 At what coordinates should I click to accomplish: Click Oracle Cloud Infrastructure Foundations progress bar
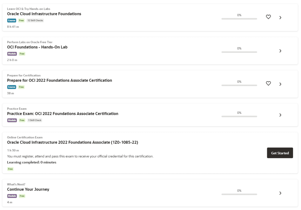(239, 19)
